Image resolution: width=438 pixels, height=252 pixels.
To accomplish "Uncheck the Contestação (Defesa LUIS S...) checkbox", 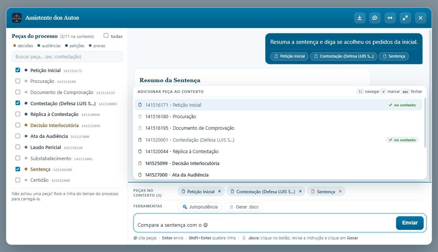I will (18, 103).
